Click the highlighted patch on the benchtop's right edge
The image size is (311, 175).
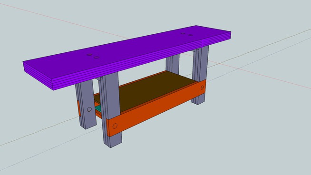(205, 42)
